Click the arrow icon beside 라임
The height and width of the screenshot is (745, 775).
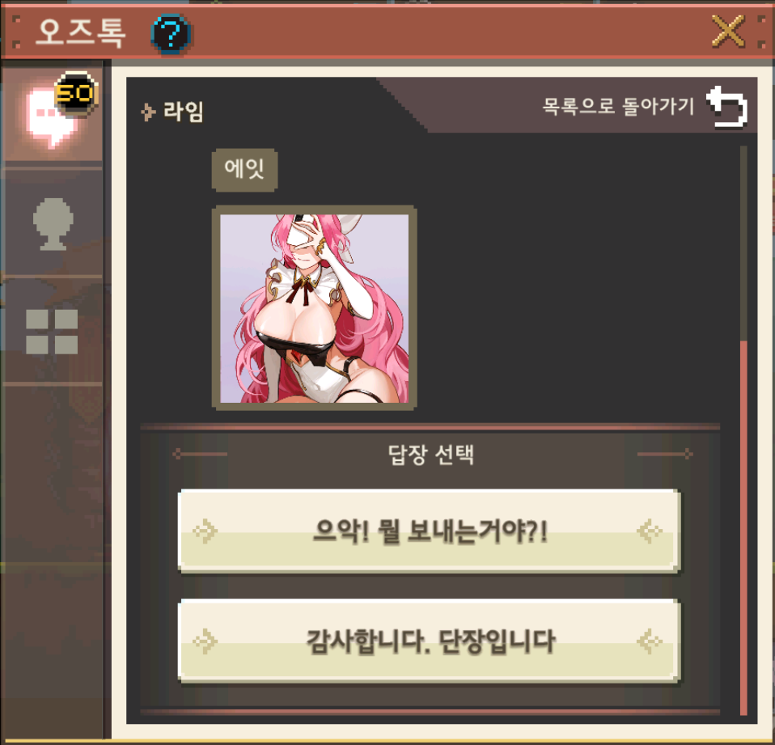point(148,112)
